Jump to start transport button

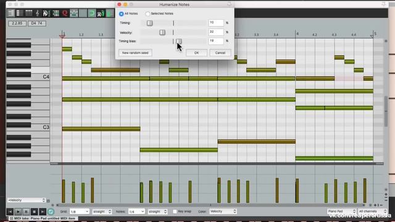click(x=10, y=212)
